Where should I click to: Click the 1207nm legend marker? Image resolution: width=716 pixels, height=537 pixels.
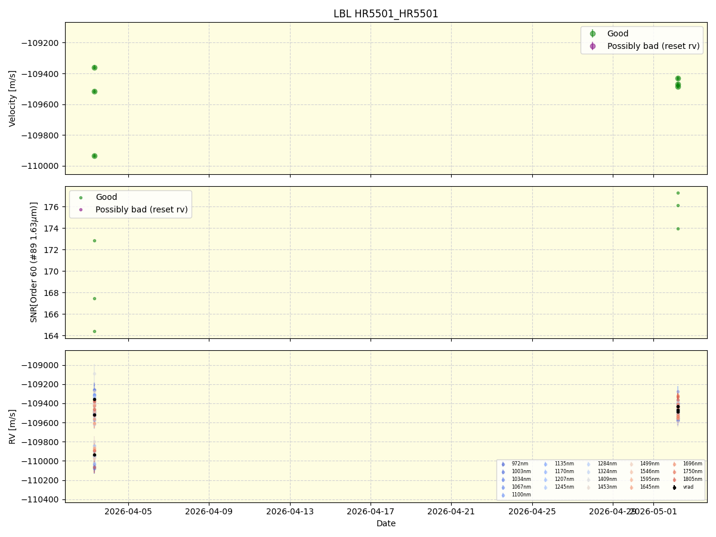point(546,480)
